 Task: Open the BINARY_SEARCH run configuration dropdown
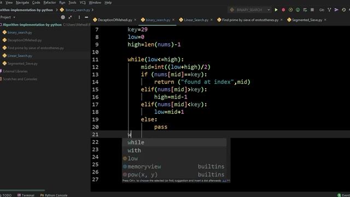coord(250,10)
